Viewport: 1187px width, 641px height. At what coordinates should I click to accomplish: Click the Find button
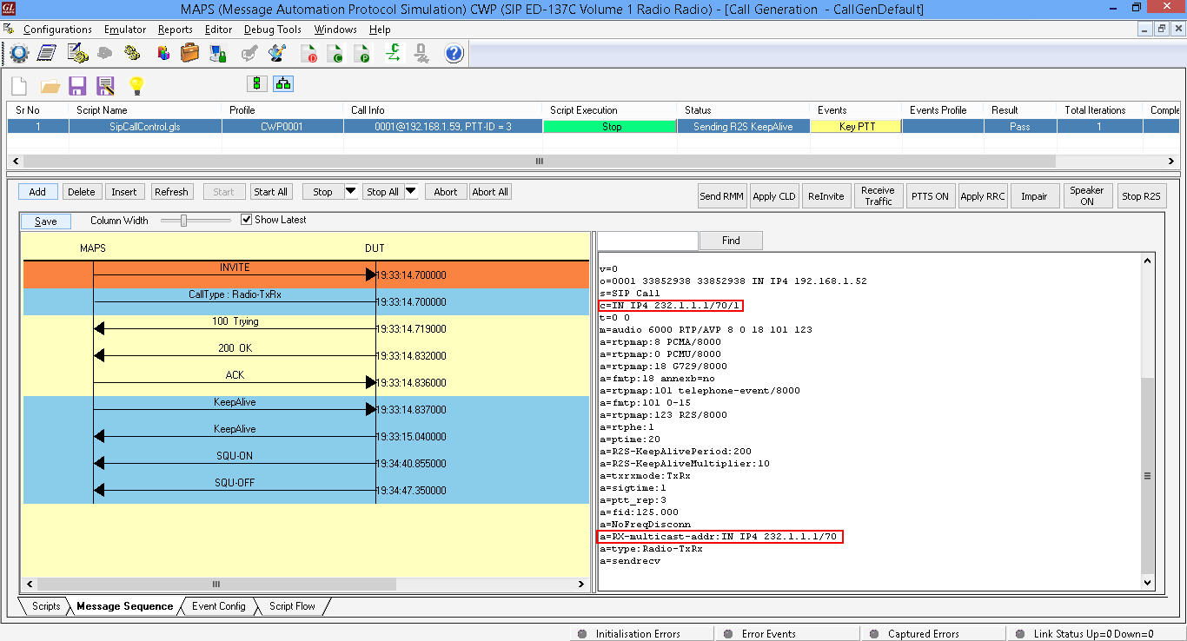731,241
